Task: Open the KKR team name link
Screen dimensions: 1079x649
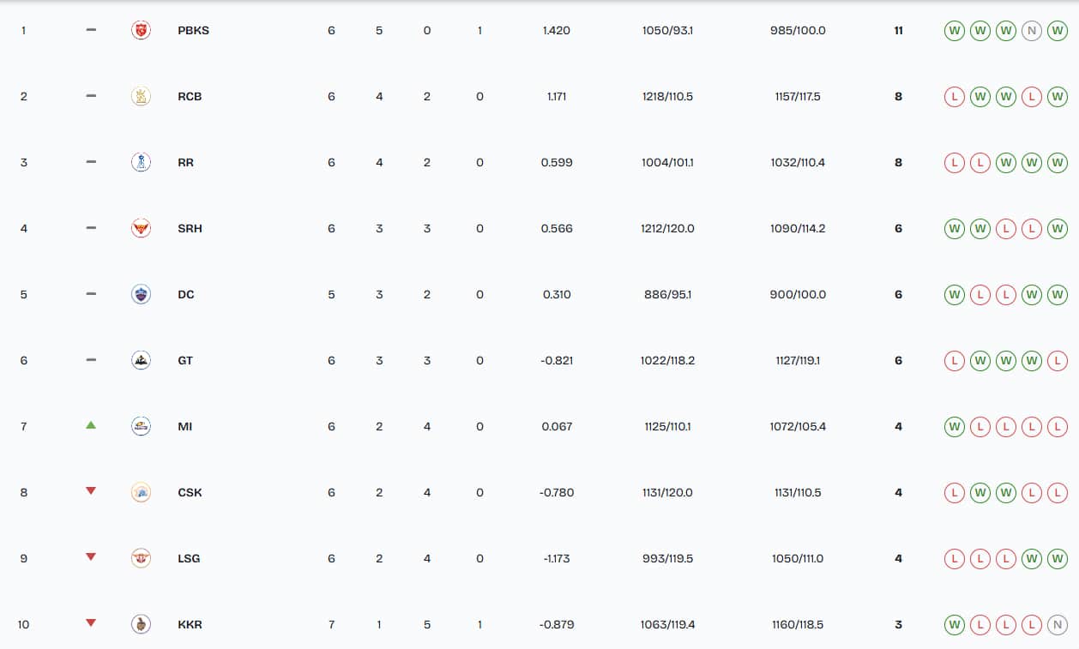Action: (x=190, y=625)
